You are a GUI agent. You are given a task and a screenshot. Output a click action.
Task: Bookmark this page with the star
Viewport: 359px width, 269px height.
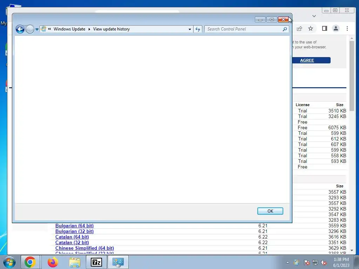(311, 28)
